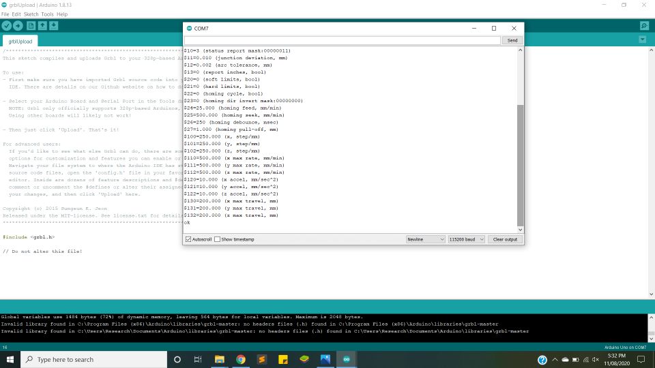
Task: Open the Edit menu
Action: coord(16,14)
